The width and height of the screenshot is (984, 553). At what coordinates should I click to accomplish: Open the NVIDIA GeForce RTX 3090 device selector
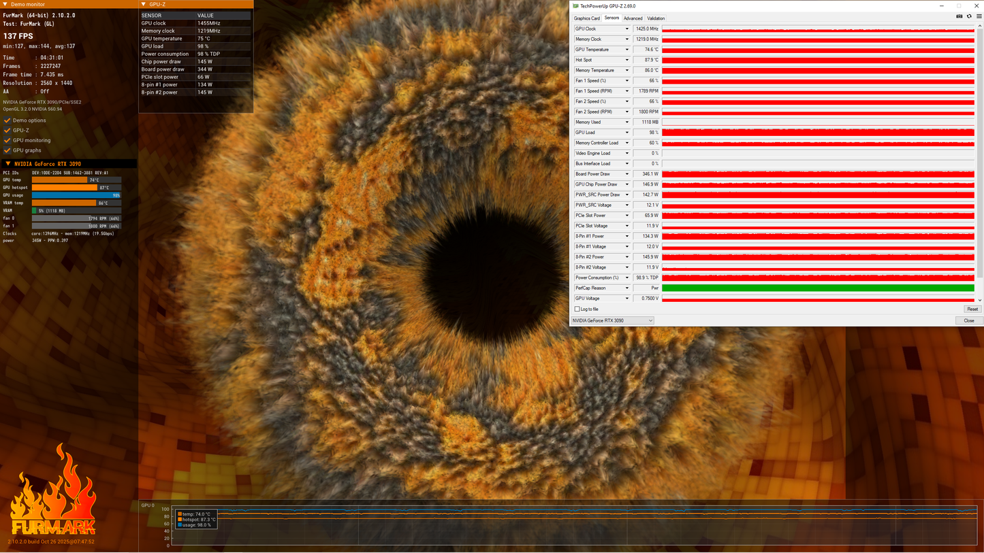(612, 320)
